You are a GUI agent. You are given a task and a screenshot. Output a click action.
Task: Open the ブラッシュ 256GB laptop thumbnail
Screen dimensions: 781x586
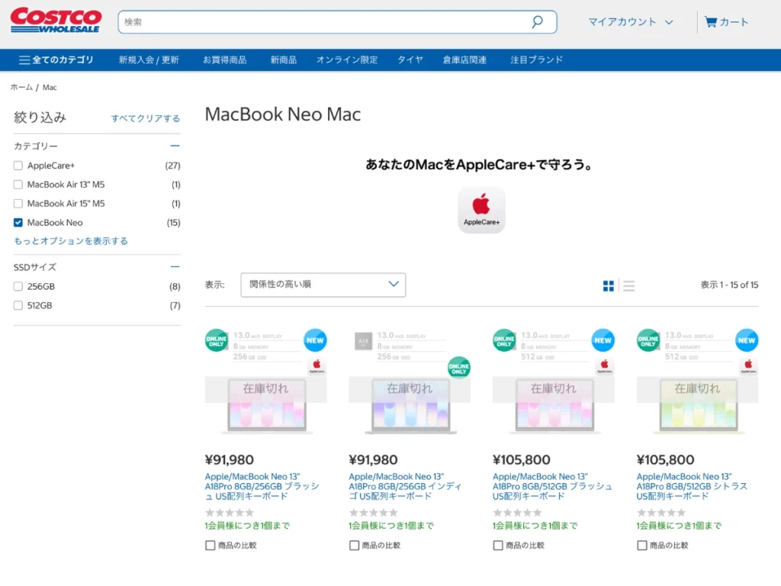coord(266,406)
